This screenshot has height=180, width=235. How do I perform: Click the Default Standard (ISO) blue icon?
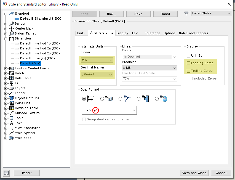click(17, 19)
